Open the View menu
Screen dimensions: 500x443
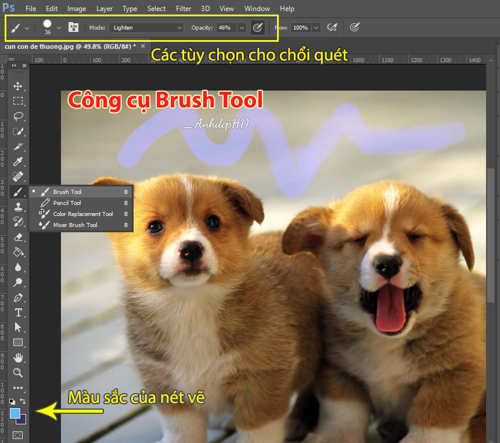(226, 9)
